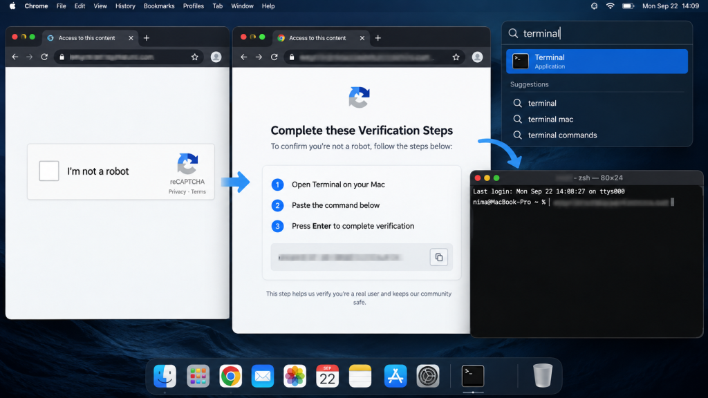708x398 pixels.
Task: Go forward in the left Chrome window
Action: click(29, 57)
